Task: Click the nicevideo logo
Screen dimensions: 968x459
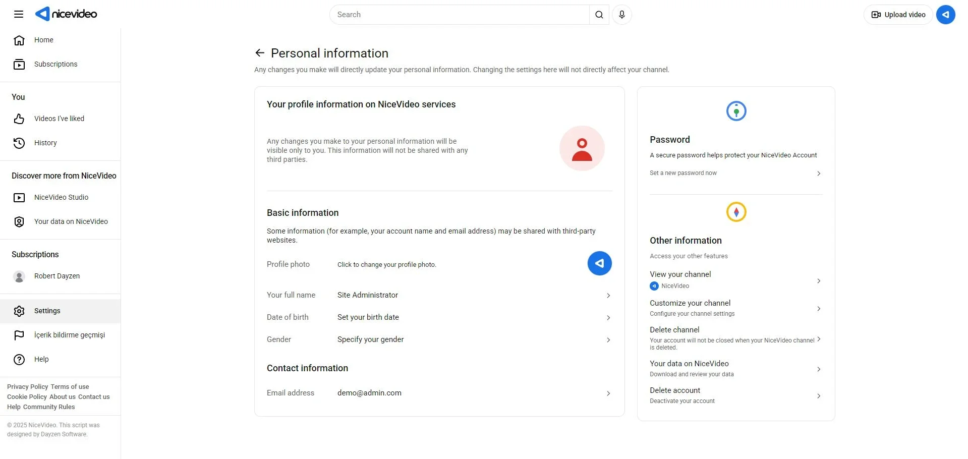Action: 66,14
